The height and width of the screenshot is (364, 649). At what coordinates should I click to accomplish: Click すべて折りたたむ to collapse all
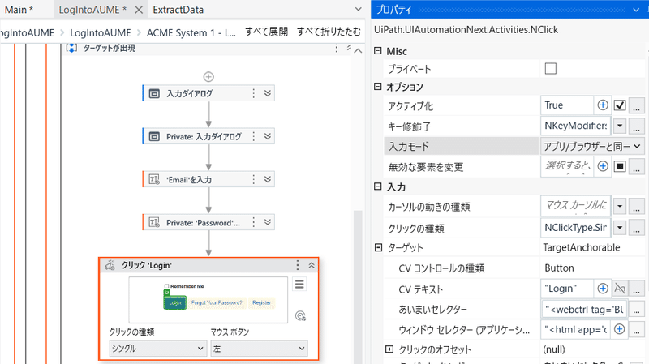coord(329,32)
